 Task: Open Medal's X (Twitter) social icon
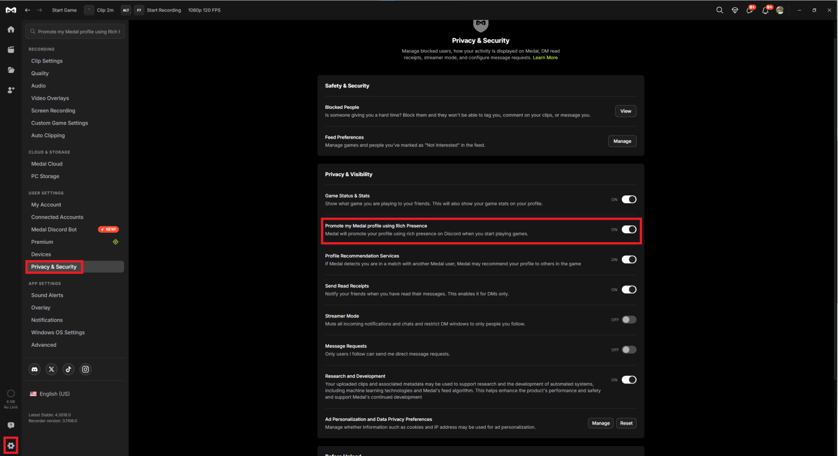(52, 369)
